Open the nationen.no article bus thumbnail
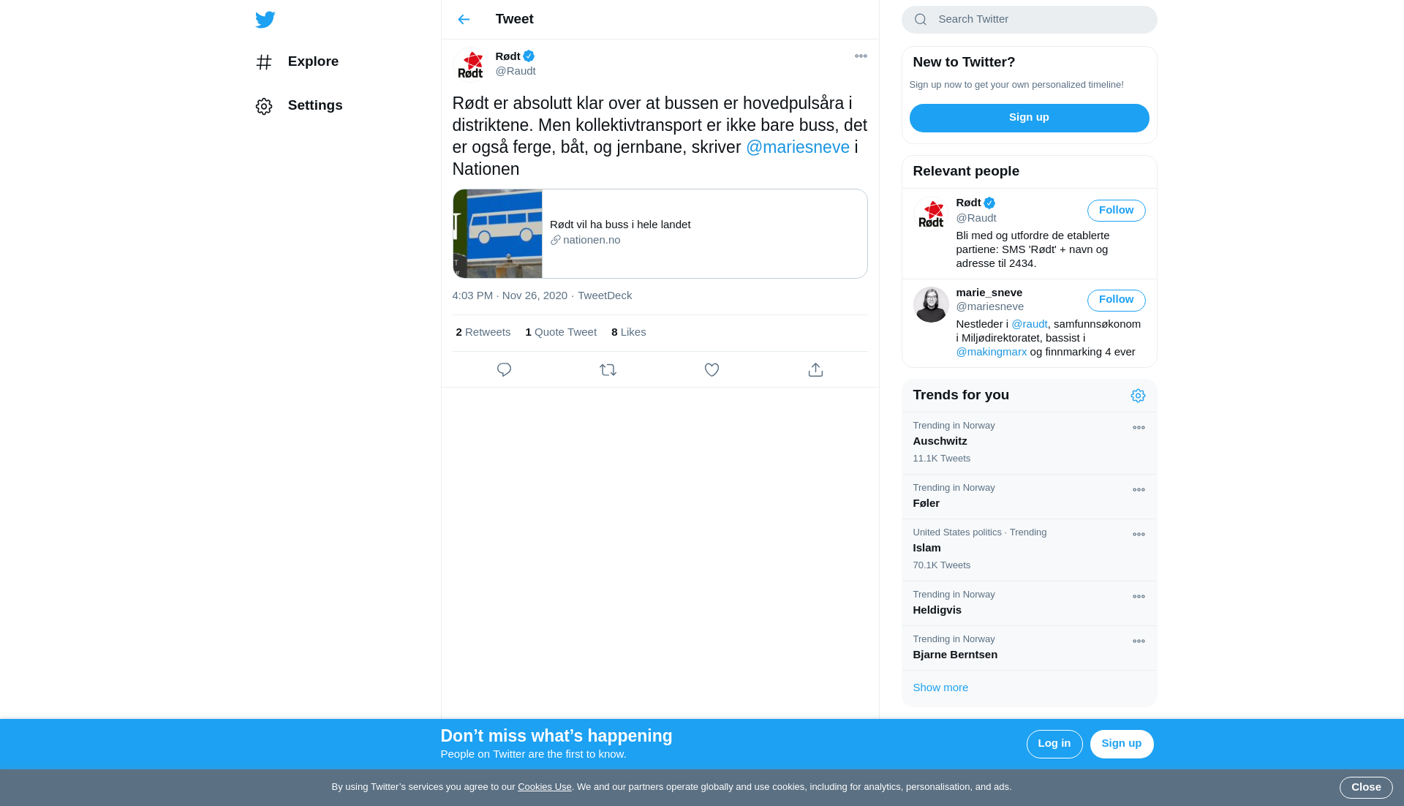 pyautogui.click(x=497, y=234)
